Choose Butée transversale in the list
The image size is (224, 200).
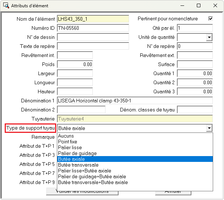point(78,165)
